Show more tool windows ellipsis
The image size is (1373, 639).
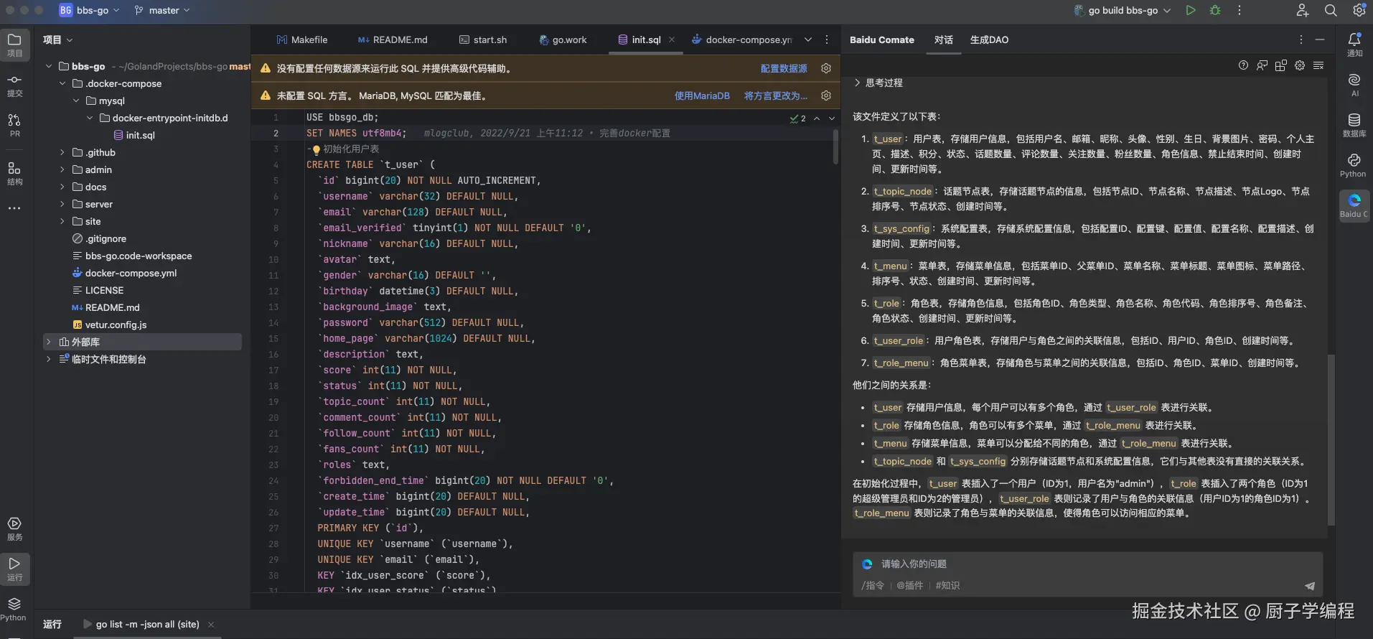[x=14, y=208]
